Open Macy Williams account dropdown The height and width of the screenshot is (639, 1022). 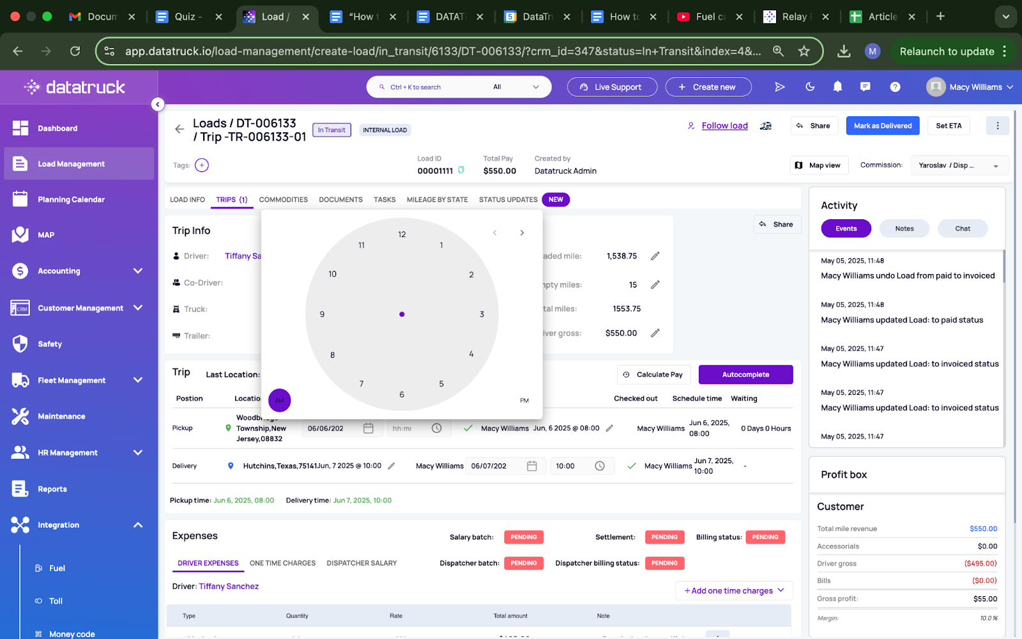click(x=970, y=87)
